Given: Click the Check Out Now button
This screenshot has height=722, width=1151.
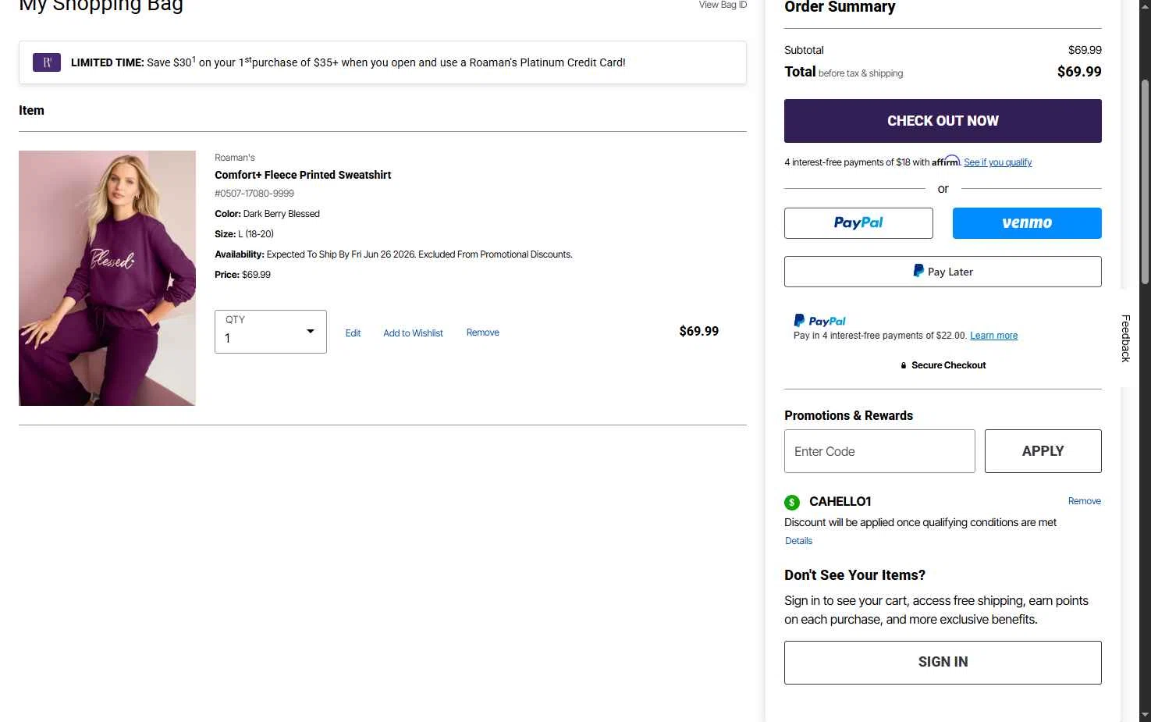Looking at the screenshot, I should coord(943,121).
